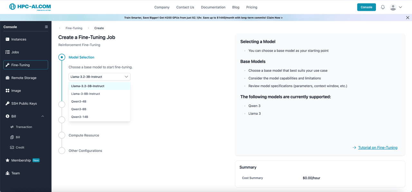Click the Compute Resource step circle
The width and height of the screenshot is (412, 192).
click(x=62, y=135)
